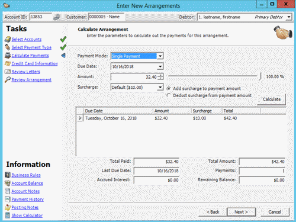This screenshot has width=296, height=222.
Task: Go to the Calculate Payments link
Action: point(30,56)
